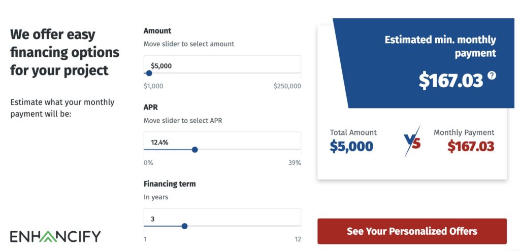Click the financing term field showing 3

tap(222, 217)
